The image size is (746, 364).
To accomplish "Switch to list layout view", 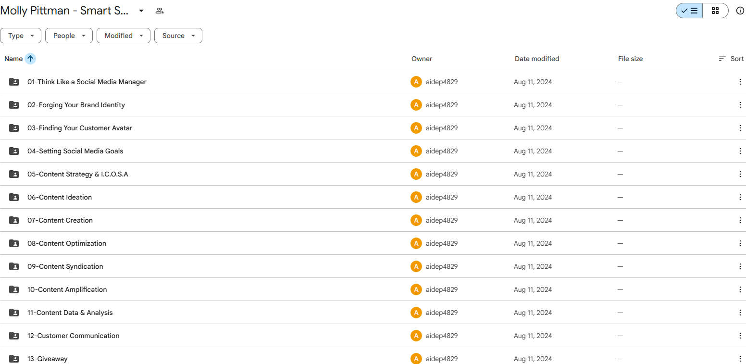I will coord(689,11).
